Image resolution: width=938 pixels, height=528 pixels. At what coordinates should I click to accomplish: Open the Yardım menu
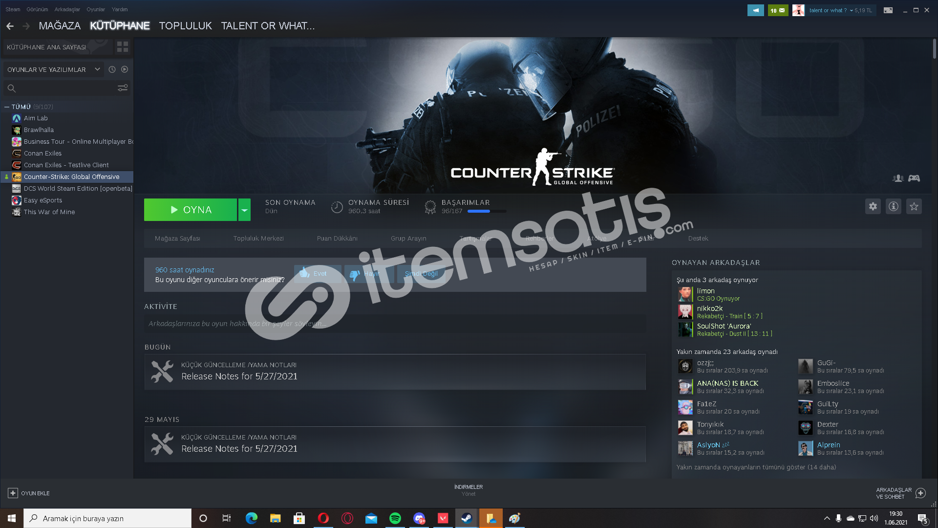120,9
